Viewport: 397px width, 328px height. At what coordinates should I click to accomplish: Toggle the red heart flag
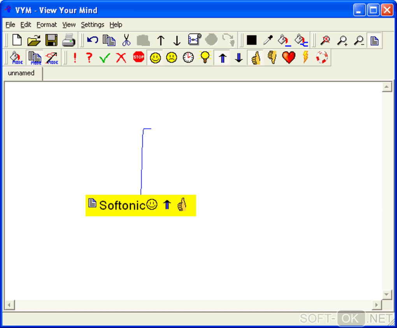[289, 58]
